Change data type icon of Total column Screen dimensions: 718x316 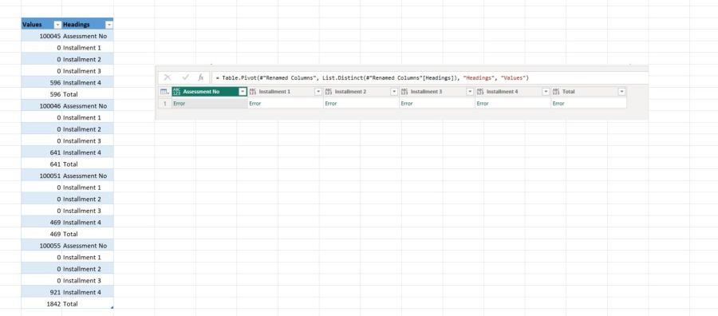pyautogui.click(x=556, y=92)
